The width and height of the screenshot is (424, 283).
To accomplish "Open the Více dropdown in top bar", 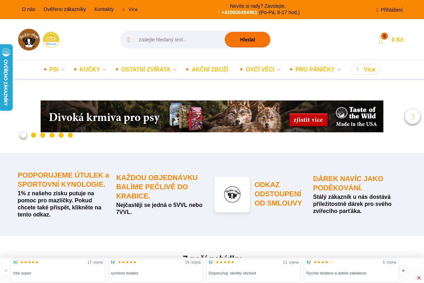I will click(x=130, y=10).
